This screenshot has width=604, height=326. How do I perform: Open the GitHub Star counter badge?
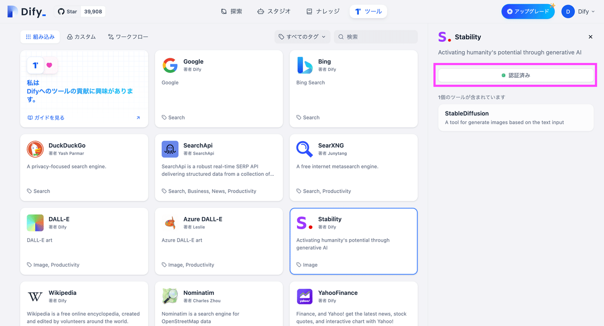click(x=80, y=11)
